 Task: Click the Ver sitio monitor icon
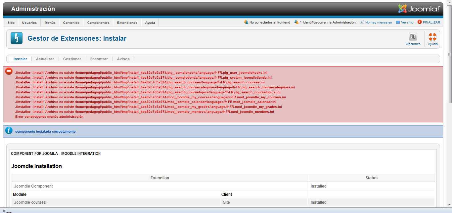[398, 22]
